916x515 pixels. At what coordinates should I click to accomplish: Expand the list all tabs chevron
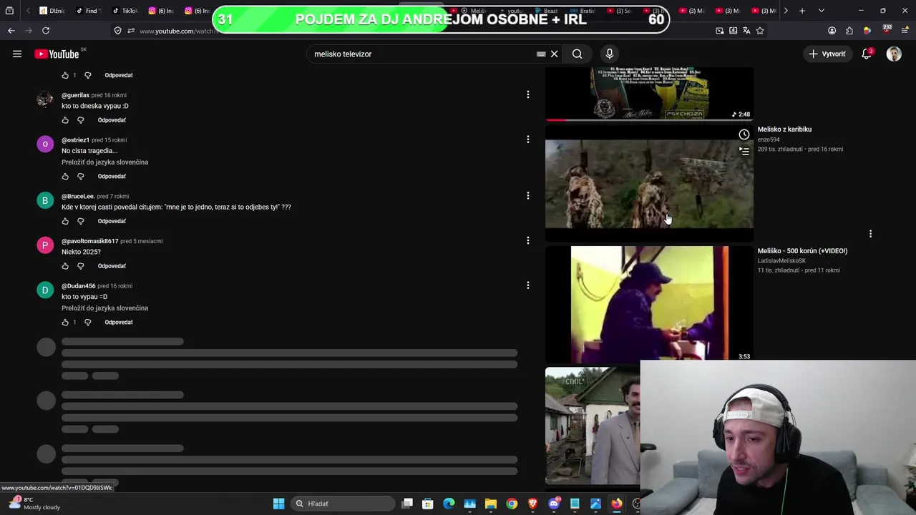pos(821,11)
